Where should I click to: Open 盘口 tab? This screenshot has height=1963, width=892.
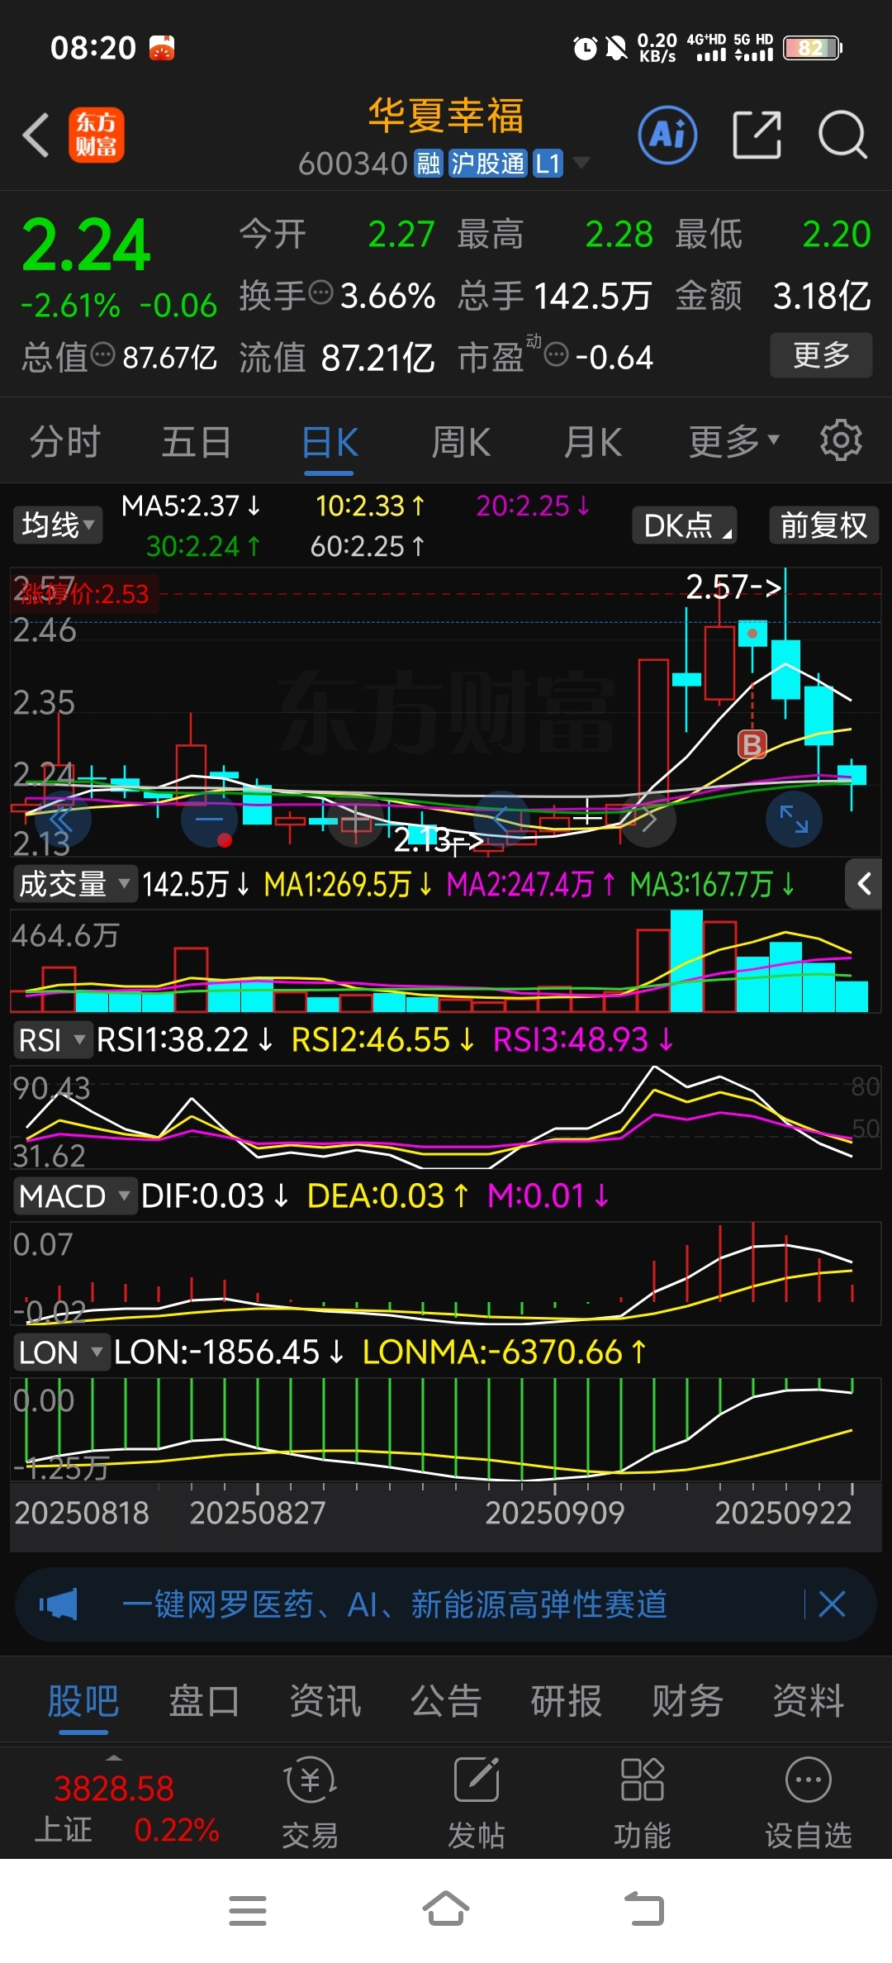click(x=204, y=1700)
